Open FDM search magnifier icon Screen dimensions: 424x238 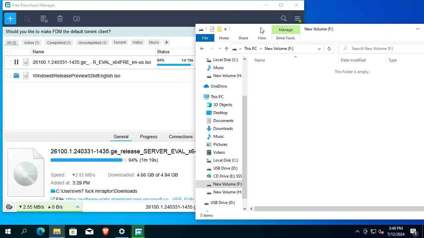click(x=284, y=19)
